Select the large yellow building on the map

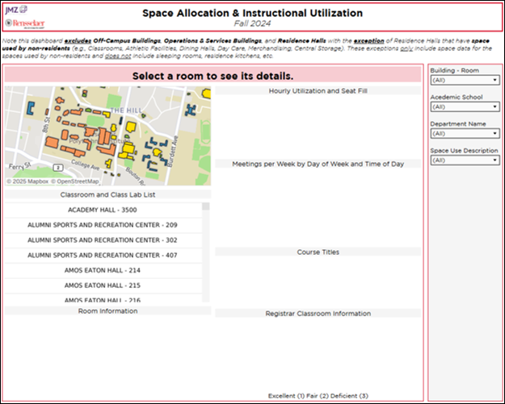coord(128,149)
